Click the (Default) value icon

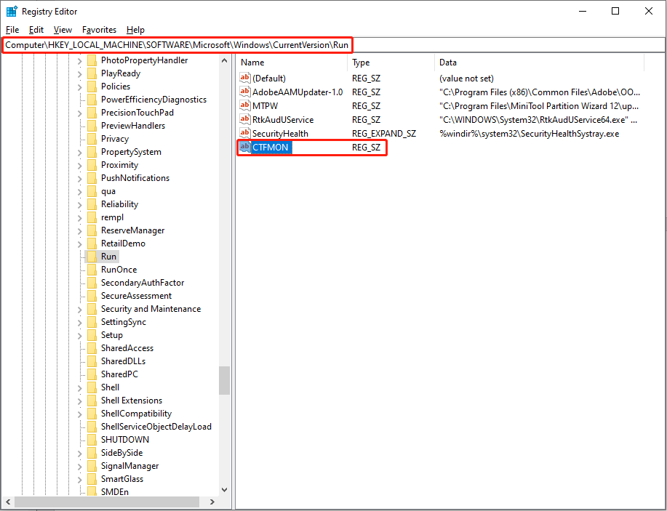click(x=245, y=79)
